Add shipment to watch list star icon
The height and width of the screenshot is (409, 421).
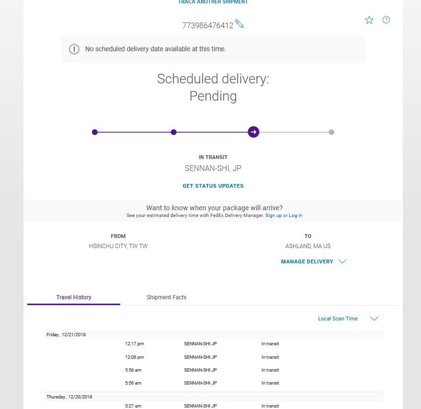tap(369, 20)
